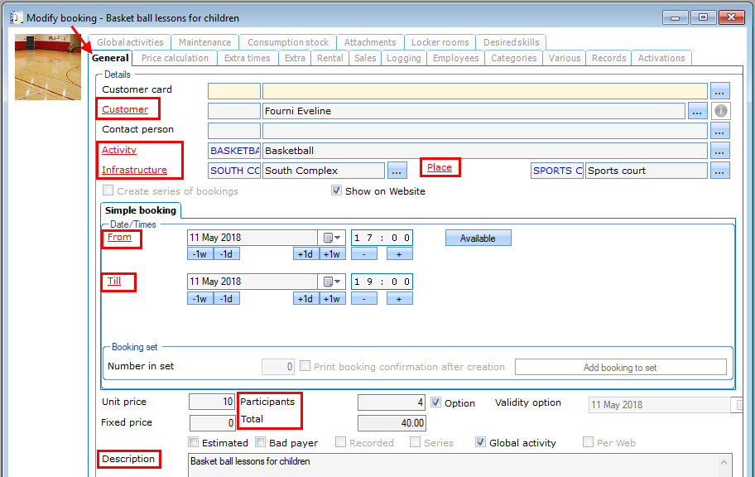Switch to the Activations tab
Screen dimensions: 755x477
[x=661, y=58]
